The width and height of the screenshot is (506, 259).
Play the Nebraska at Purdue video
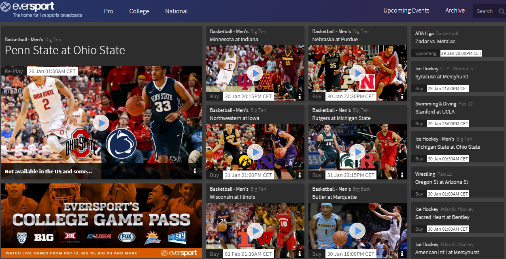point(357,73)
